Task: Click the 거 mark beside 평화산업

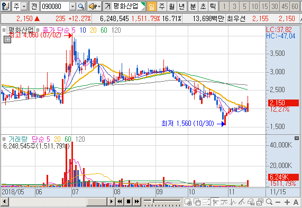Action: 107,6
